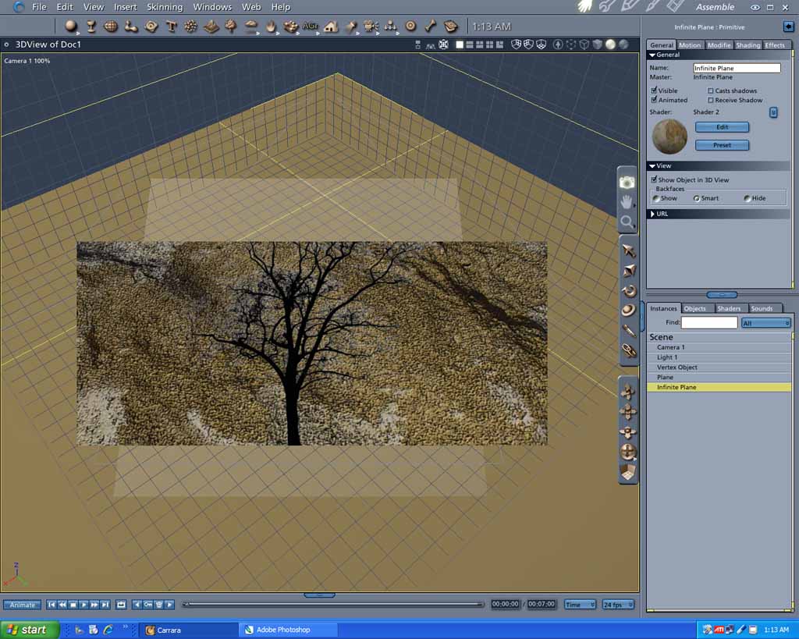
Task: Open the All filter dropdown
Action: point(765,322)
